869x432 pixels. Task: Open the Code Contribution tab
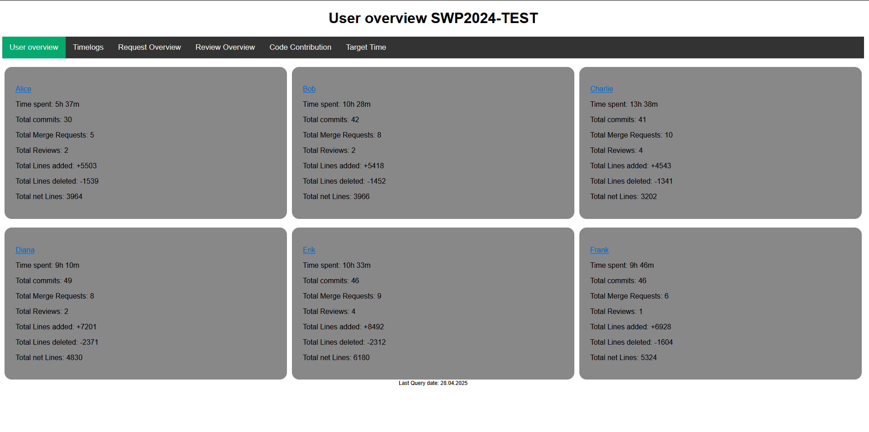(x=300, y=47)
